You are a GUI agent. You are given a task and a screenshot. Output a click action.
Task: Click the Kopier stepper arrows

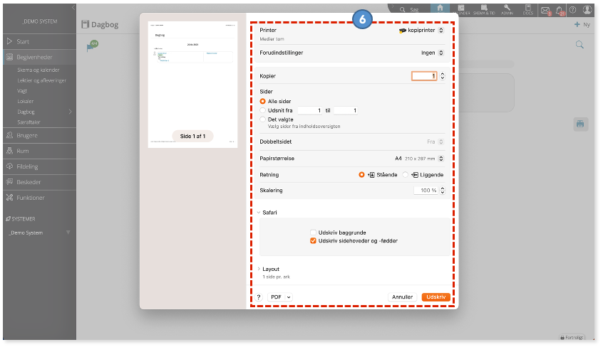point(442,76)
